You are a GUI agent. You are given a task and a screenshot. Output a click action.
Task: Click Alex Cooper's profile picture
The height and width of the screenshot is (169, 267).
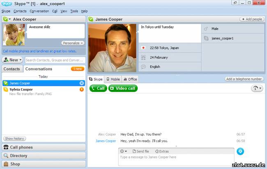14,35
